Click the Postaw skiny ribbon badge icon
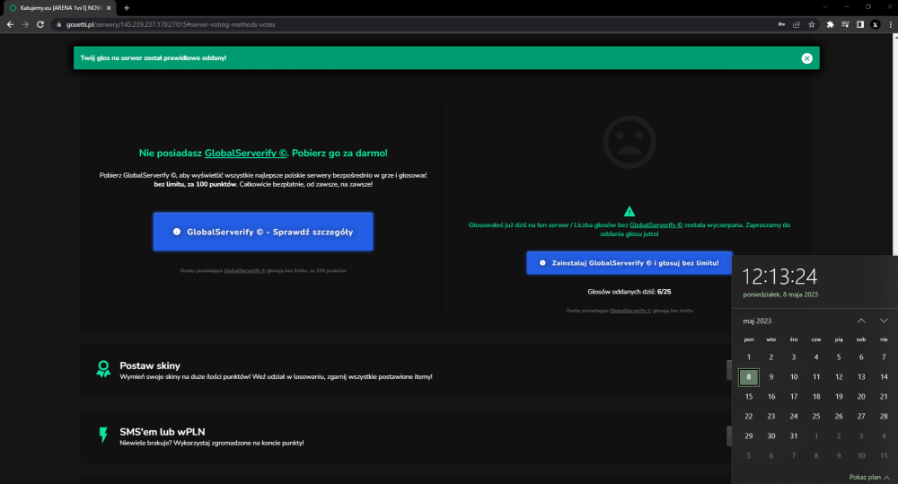 [x=103, y=369]
